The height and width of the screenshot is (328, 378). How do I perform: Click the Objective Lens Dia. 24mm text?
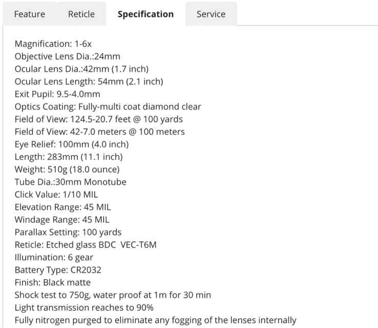68,56
